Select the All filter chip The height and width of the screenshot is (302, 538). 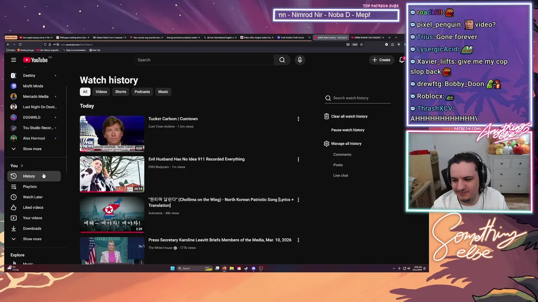coord(85,92)
